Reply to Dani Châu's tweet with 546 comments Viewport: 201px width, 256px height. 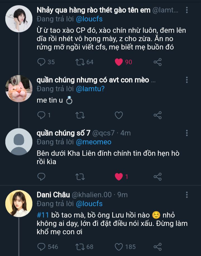click(41, 246)
